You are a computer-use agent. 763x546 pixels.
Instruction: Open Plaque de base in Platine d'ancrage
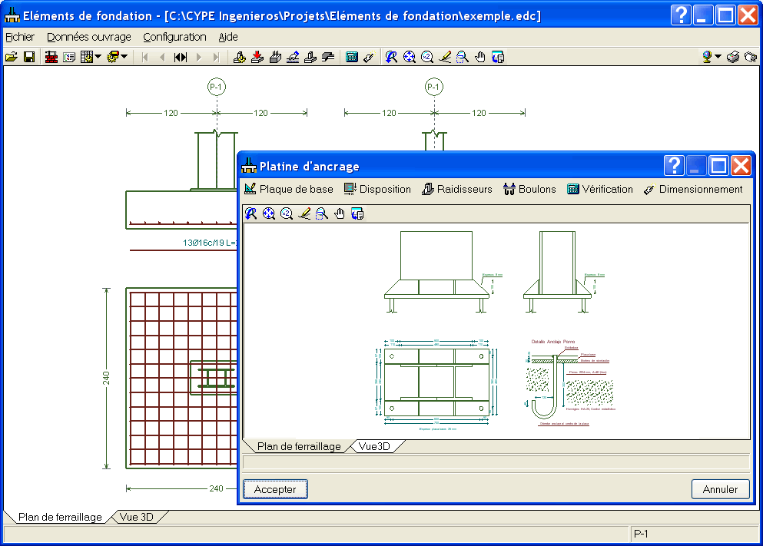(x=289, y=189)
